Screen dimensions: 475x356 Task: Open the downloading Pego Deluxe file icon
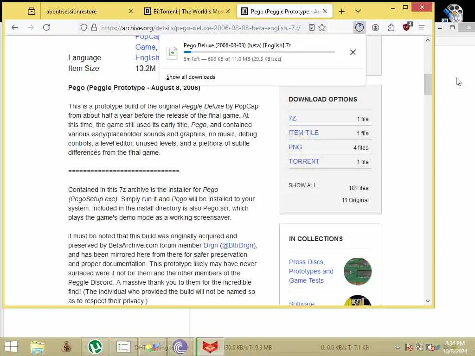pyautogui.click(x=172, y=53)
